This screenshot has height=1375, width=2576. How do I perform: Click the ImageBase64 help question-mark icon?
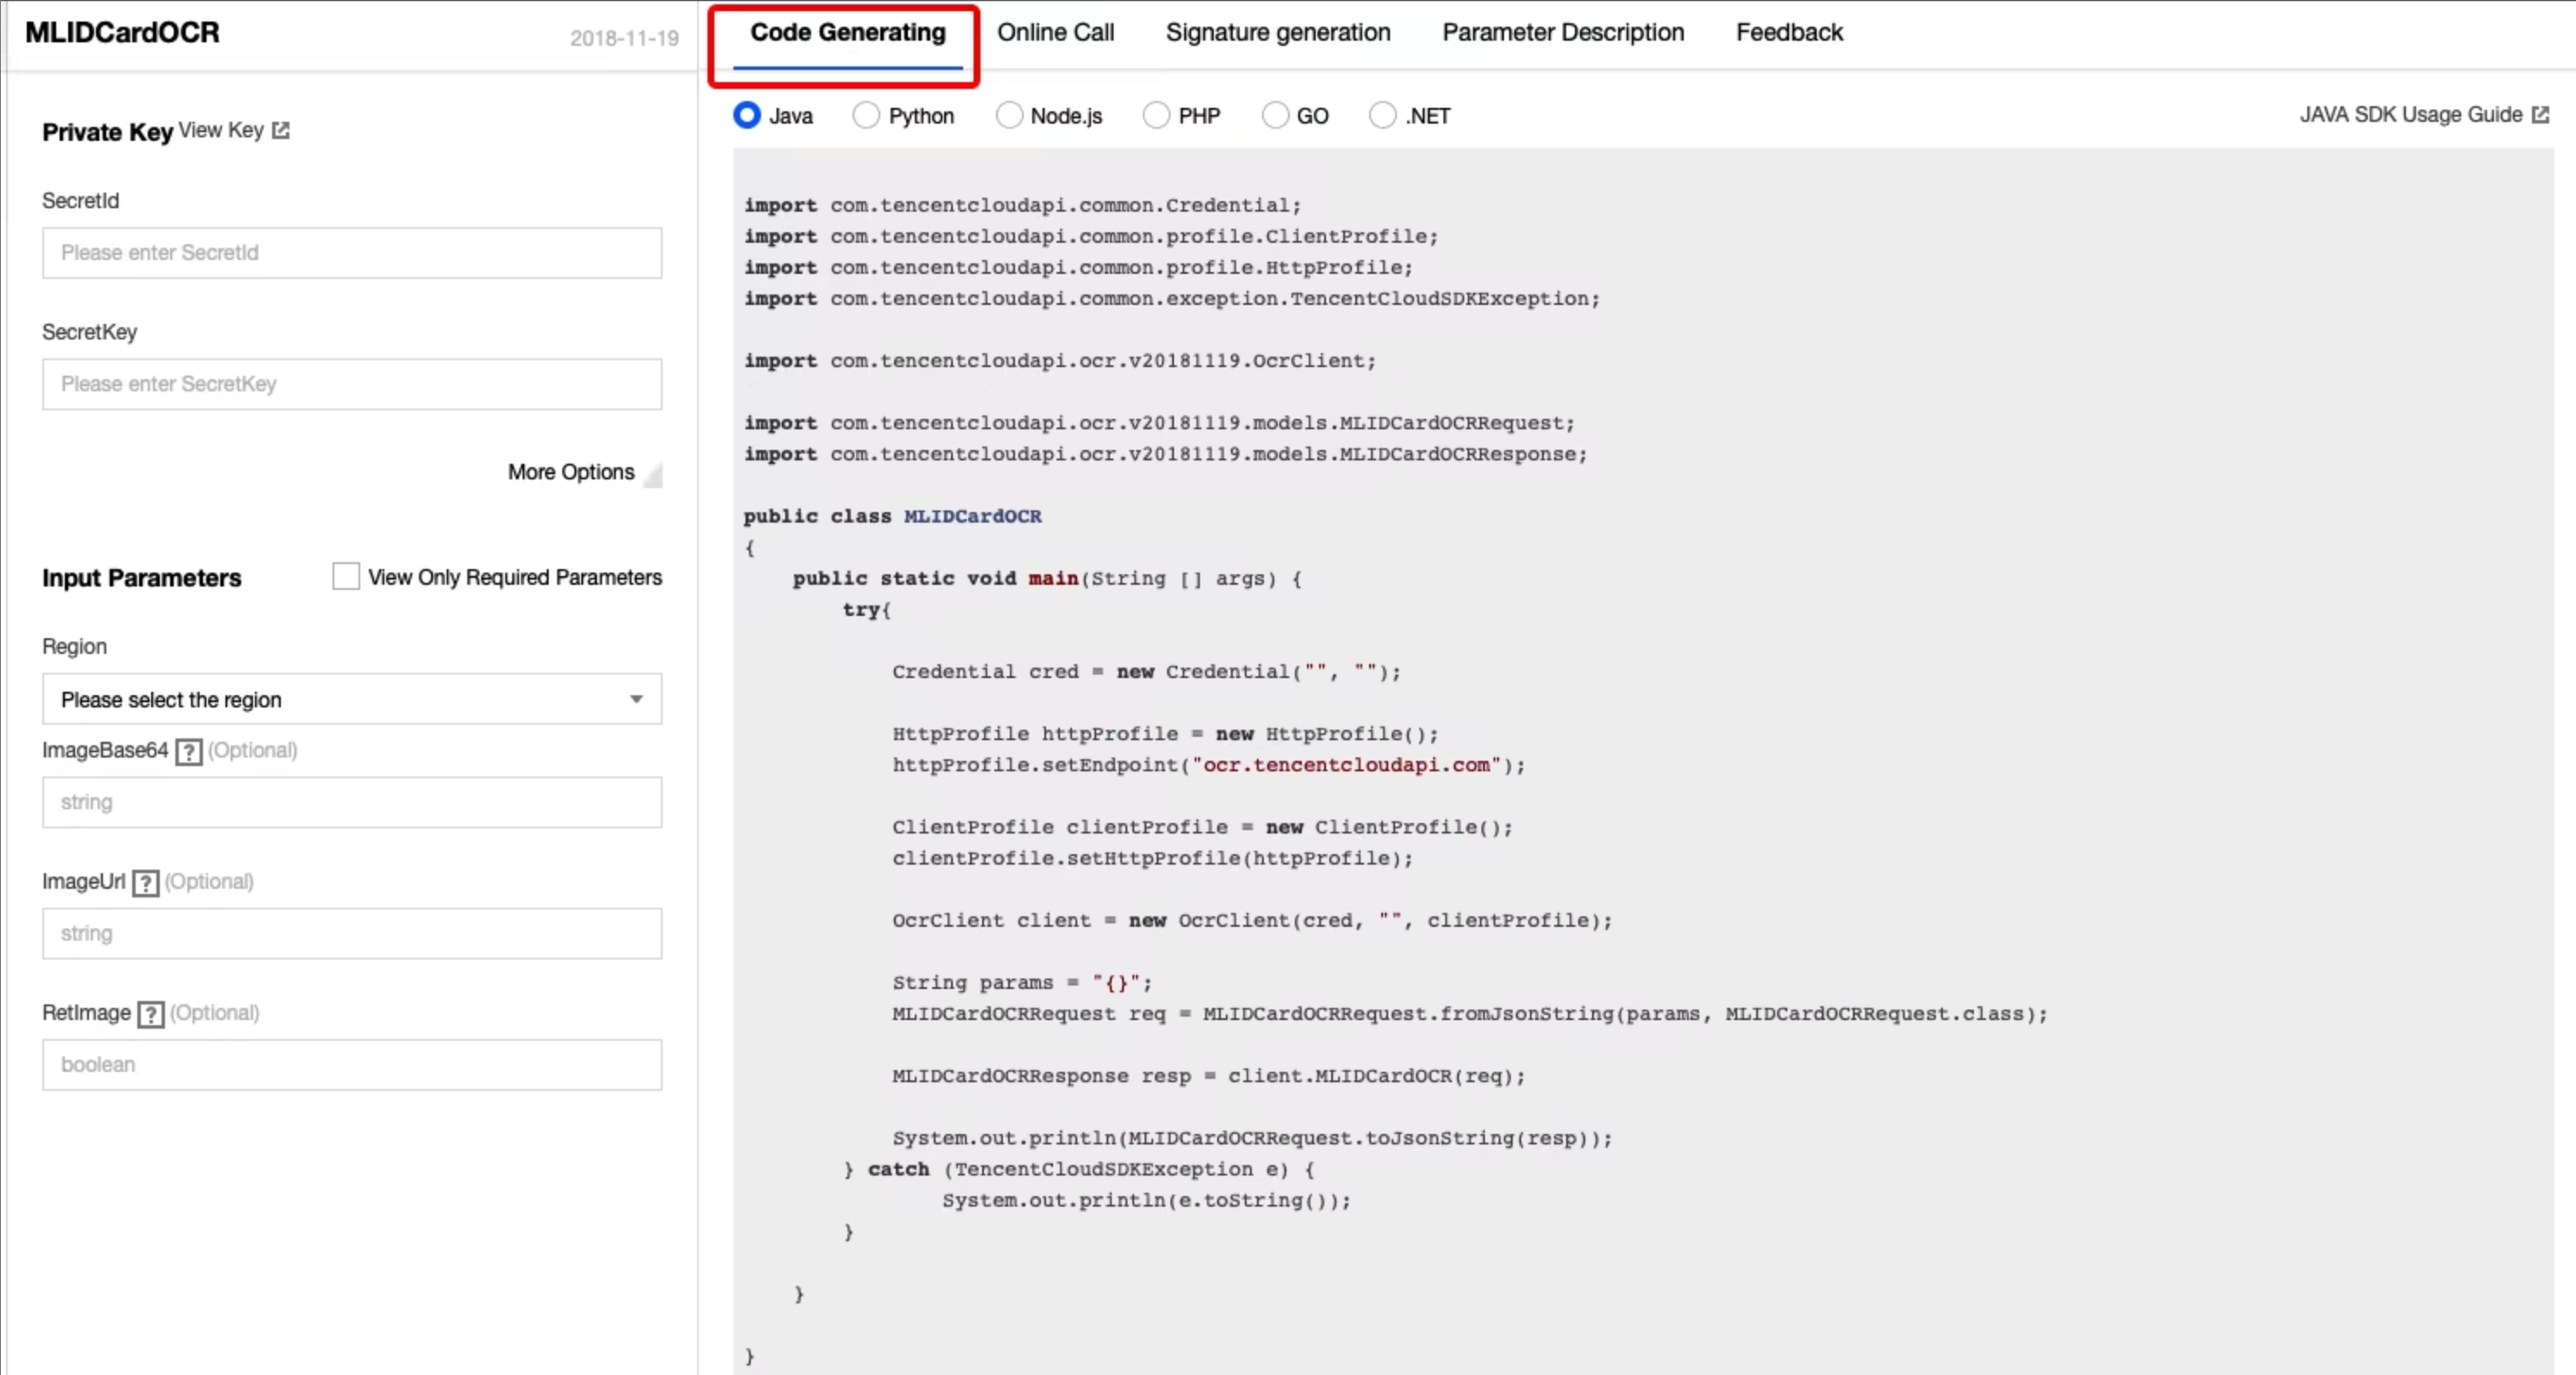[x=188, y=752]
